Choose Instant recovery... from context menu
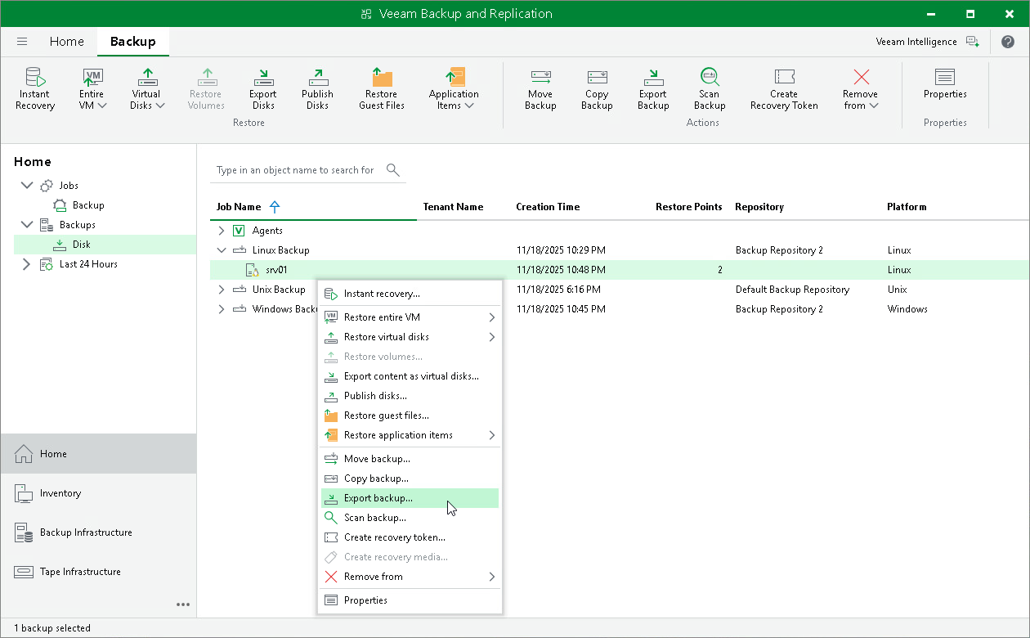This screenshot has height=638, width=1030. pos(410,294)
